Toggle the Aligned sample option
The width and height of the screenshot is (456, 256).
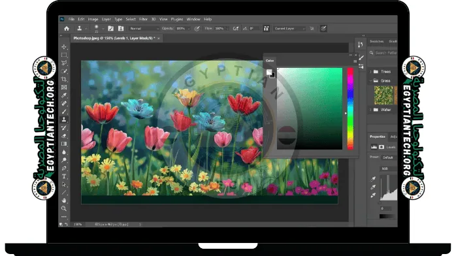coord(267,29)
